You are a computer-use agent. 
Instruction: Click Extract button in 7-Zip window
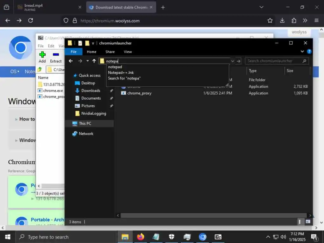click(56, 57)
